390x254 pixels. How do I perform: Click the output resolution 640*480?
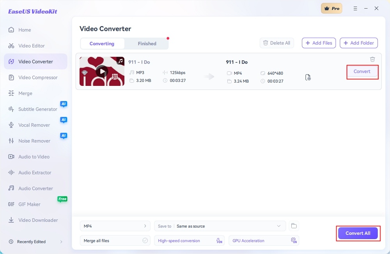[x=275, y=73]
